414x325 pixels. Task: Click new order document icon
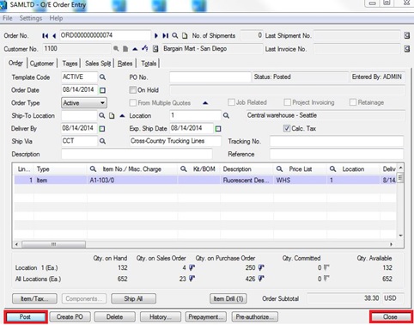185,36
